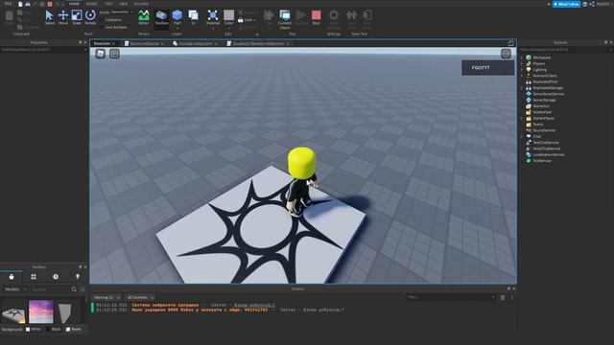Expand the Chat node
This screenshot has width=614, height=345.
point(522,136)
